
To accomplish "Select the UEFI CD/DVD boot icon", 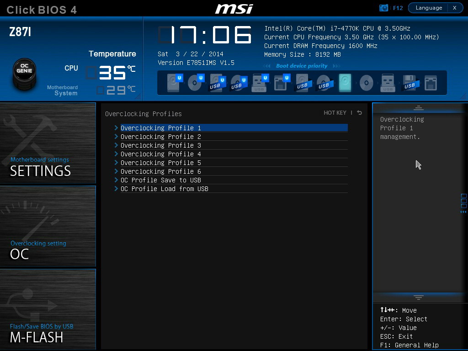I will click(196, 83).
